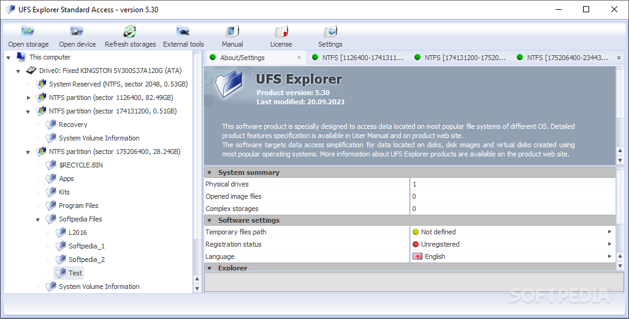Open the Settings toolbar icon
Image resolution: width=629 pixels, height=319 pixels.
[x=330, y=31]
